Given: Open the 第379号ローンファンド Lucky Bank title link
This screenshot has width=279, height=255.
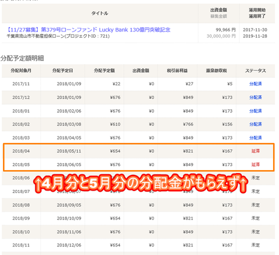Looking at the screenshot, I should point(88,30).
